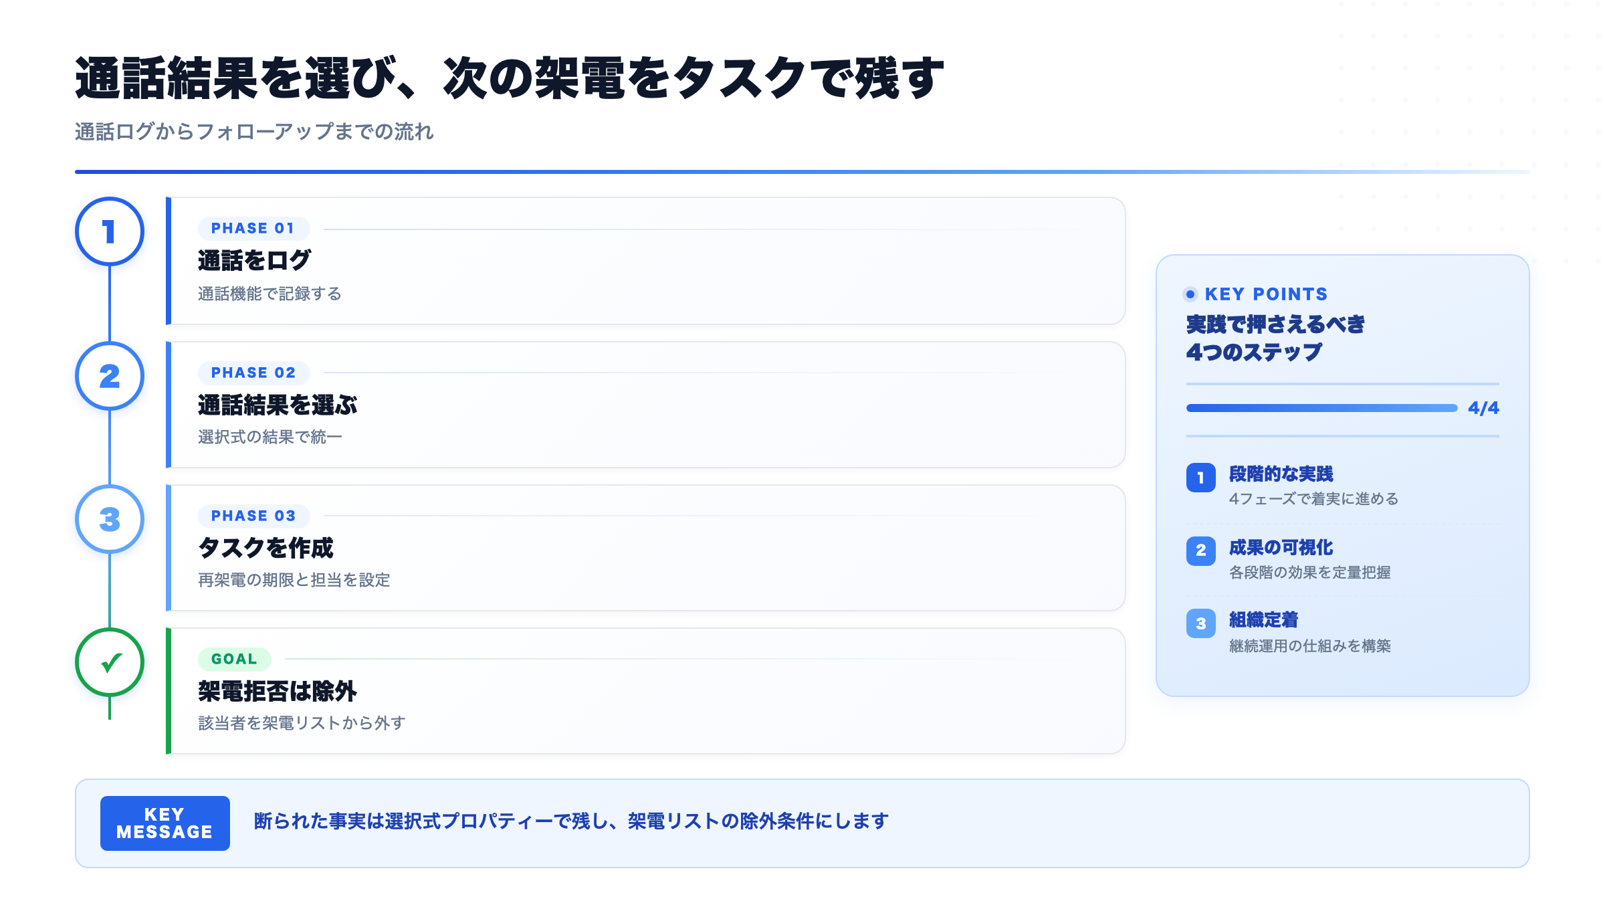The width and height of the screenshot is (1605, 903).
Task: Click the main title 通話結果を選び、次の架電をタスクで残す
Action: (x=510, y=78)
